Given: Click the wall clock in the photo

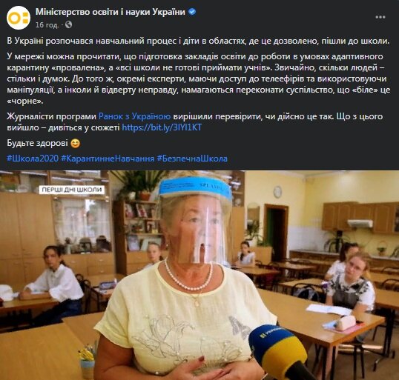Looking at the screenshot, I should 277,192.
